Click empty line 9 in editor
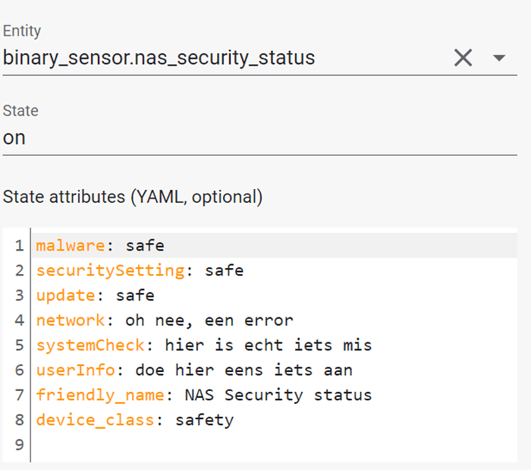 [x=275, y=445]
